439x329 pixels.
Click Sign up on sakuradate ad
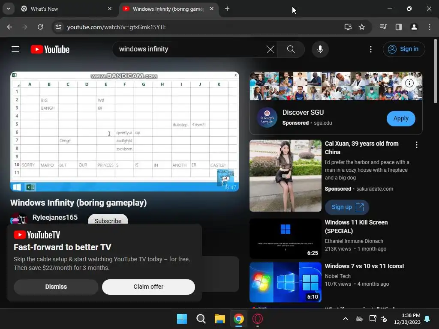coord(347,207)
